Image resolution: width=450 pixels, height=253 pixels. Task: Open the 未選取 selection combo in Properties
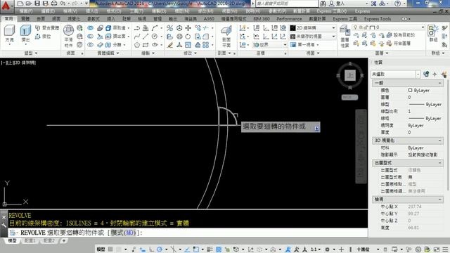point(396,74)
